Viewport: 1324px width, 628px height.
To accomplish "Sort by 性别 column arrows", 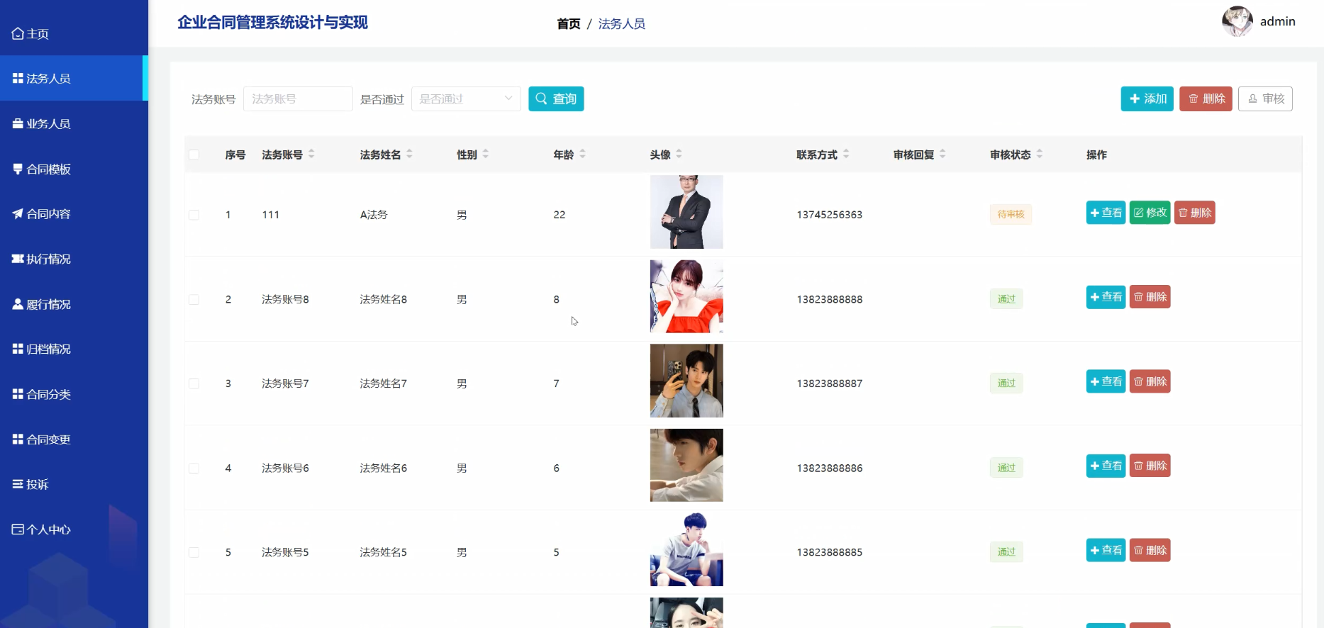I will coord(486,154).
